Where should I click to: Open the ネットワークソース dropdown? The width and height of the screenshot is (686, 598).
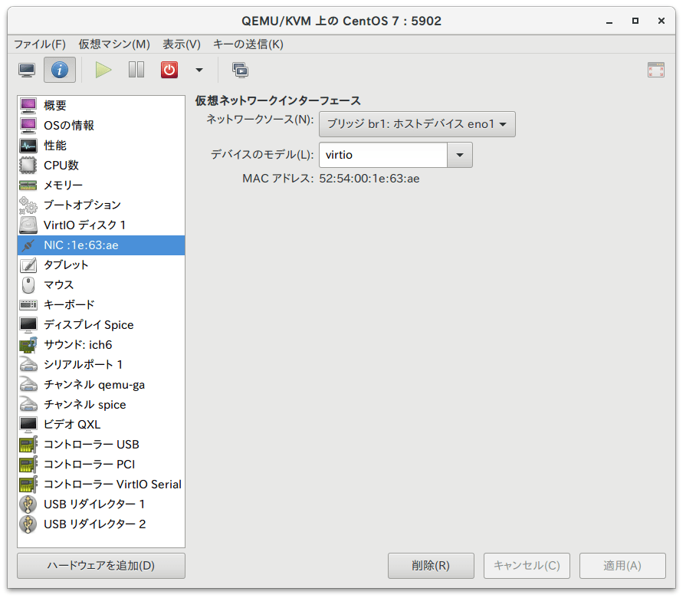click(417, 123)
